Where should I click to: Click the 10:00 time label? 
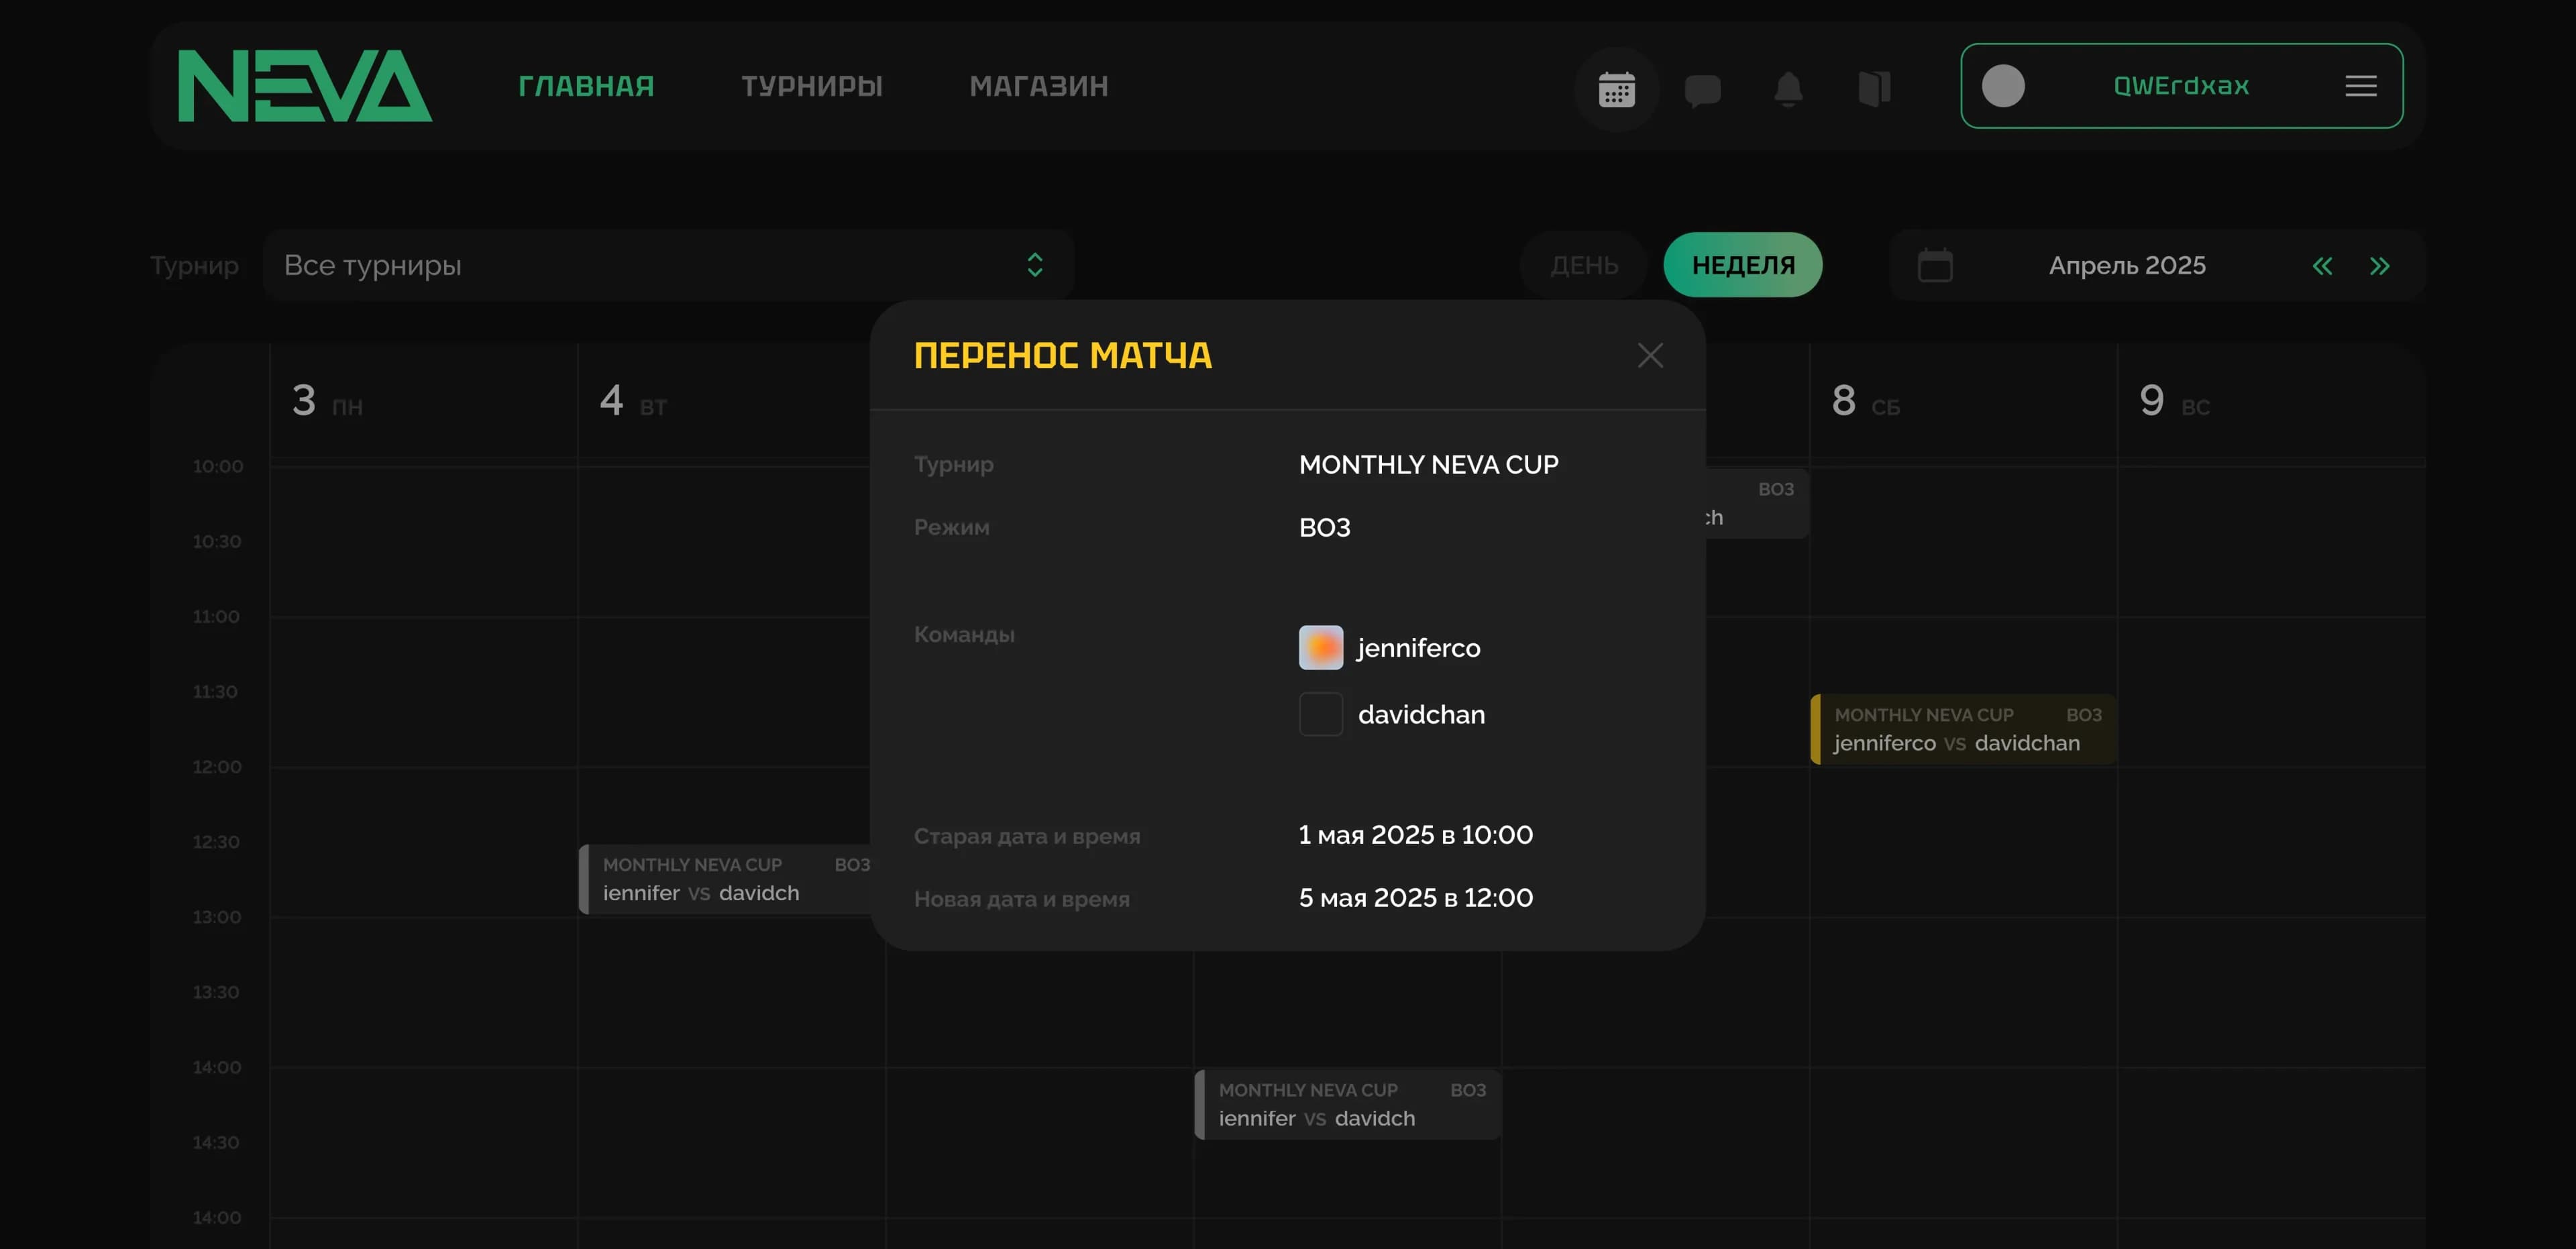(217, 466)
